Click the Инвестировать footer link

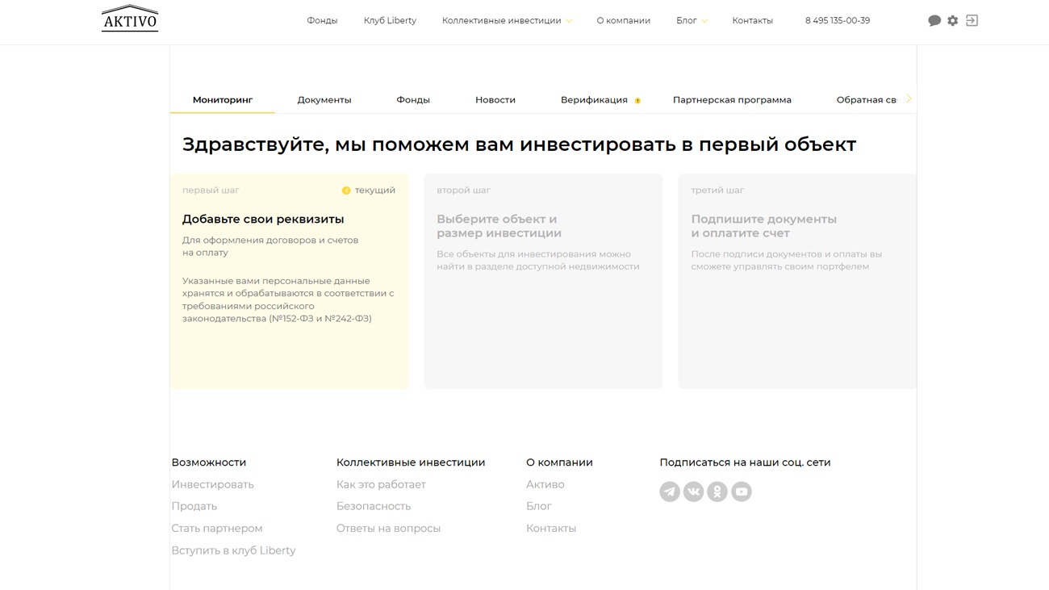tap(212, 484)
